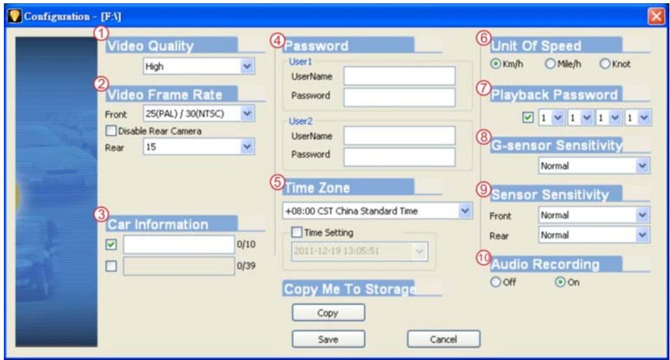The image size is (670, 360).
Task: Click the Copy Me To Storage heading
Action: click(350, 289)
